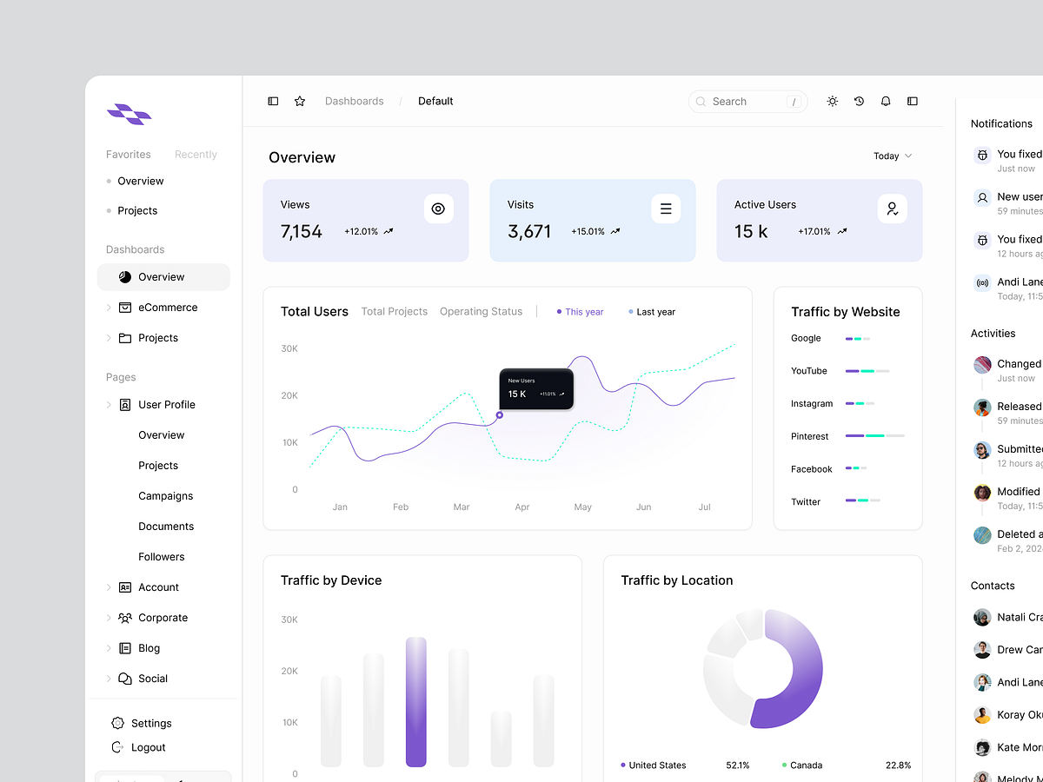1043x782 pixels.
Task: Expand the eCommerce sidebar item
Action: [109, 308]
